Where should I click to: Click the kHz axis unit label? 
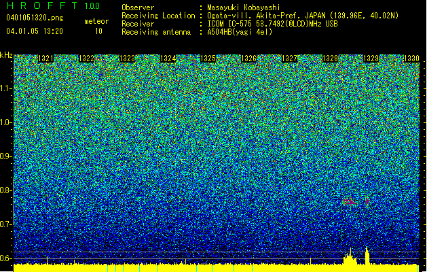click(x=6, y=55)
